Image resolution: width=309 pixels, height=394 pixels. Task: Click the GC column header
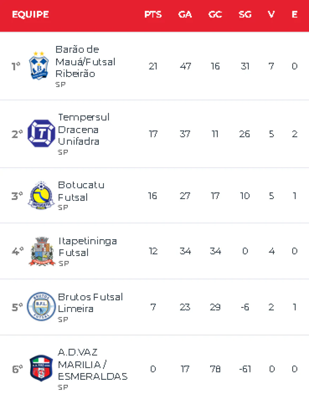coord(215,15)
